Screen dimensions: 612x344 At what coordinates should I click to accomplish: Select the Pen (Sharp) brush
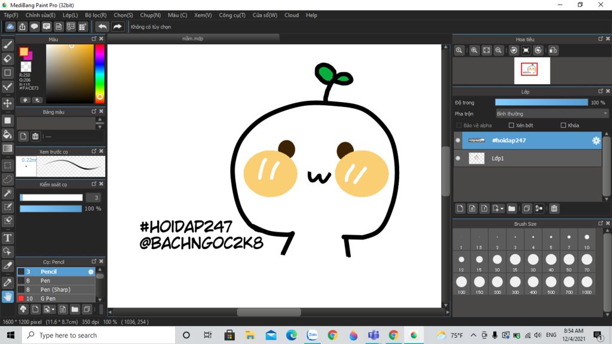56,290
